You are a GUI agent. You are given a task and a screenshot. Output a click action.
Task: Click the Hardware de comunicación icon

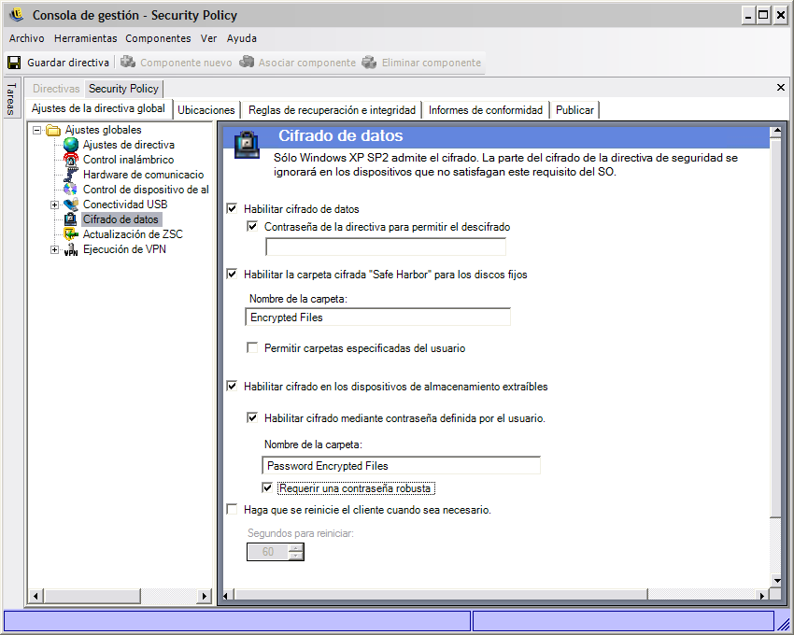click(71, 175)
